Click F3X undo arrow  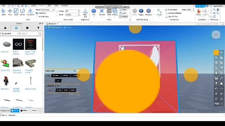(216, 89)
